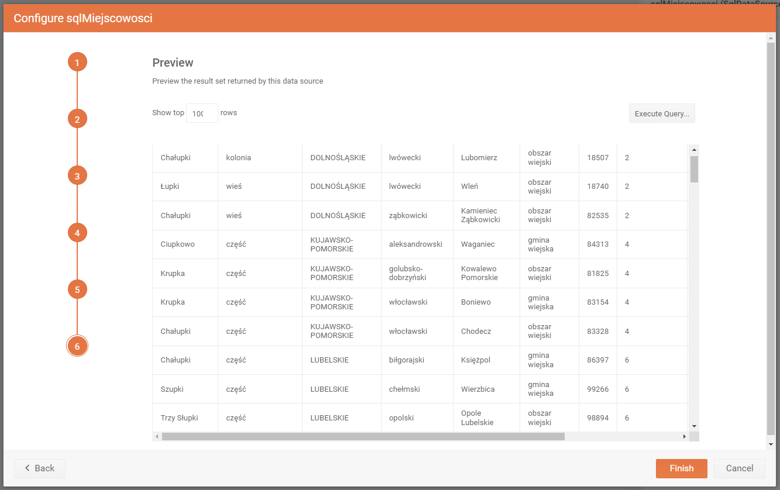780x490 pixels.
Task: Click the Back button
Action: (x=40, y=468)
